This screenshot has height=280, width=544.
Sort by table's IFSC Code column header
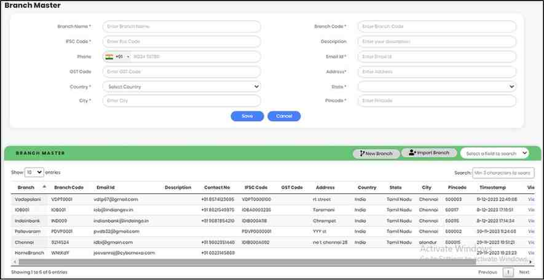coord(256,187)
